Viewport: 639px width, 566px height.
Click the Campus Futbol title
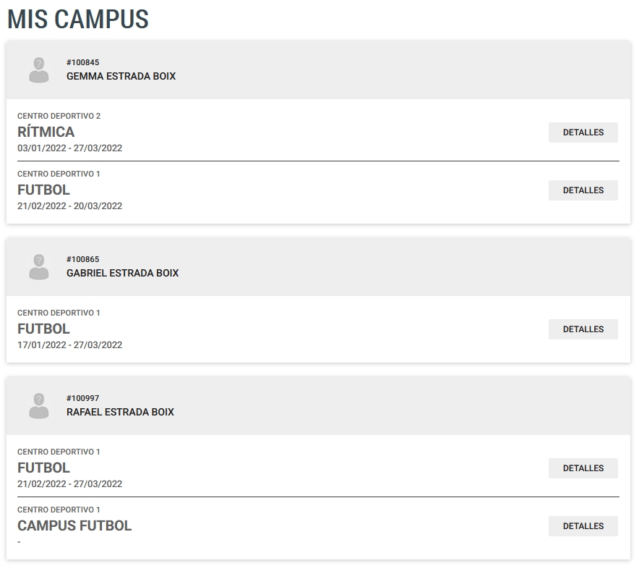click(74, 525)
